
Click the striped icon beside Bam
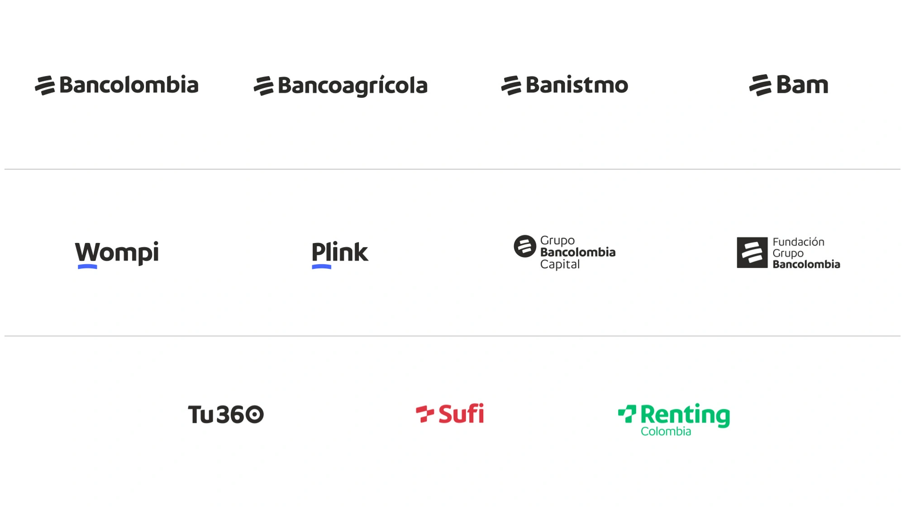click(x=760, y=85)
